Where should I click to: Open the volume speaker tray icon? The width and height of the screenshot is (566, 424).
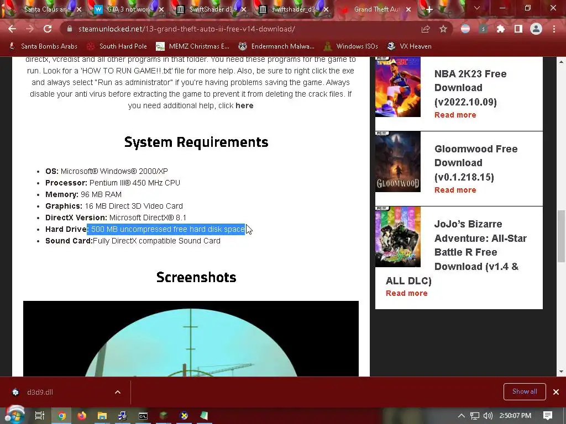pos(488,416)
